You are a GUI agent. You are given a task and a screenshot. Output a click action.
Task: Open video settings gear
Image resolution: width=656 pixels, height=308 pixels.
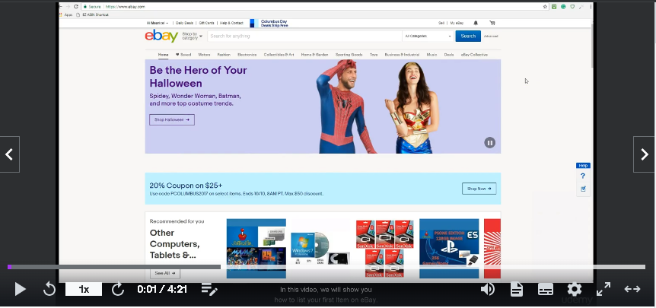coord(574,289)
